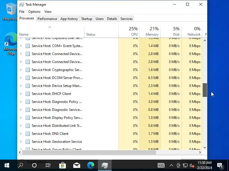Switch to Startup tab
Screen dimensions: 229x171
tap(87, 19)
